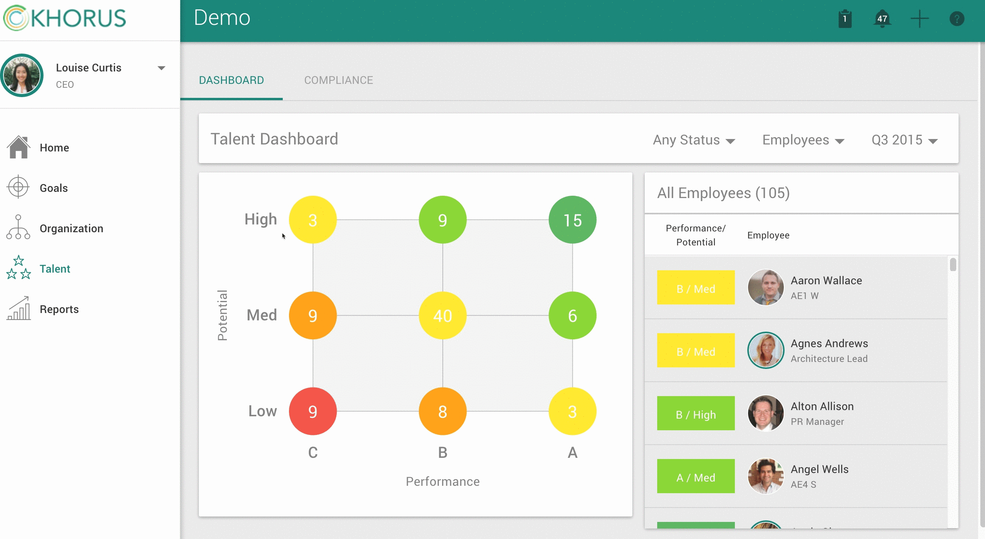Click the employee list scrollbar thumb
The image size is (985, 539).
pyautogui.click(x=953, y=265)
